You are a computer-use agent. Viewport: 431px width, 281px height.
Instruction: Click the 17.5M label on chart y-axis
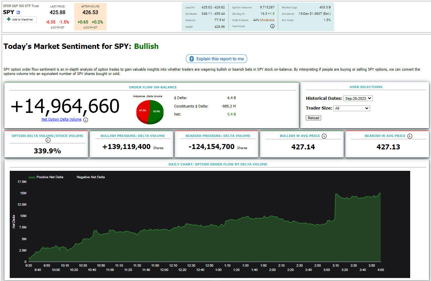[x=21, y=182]
